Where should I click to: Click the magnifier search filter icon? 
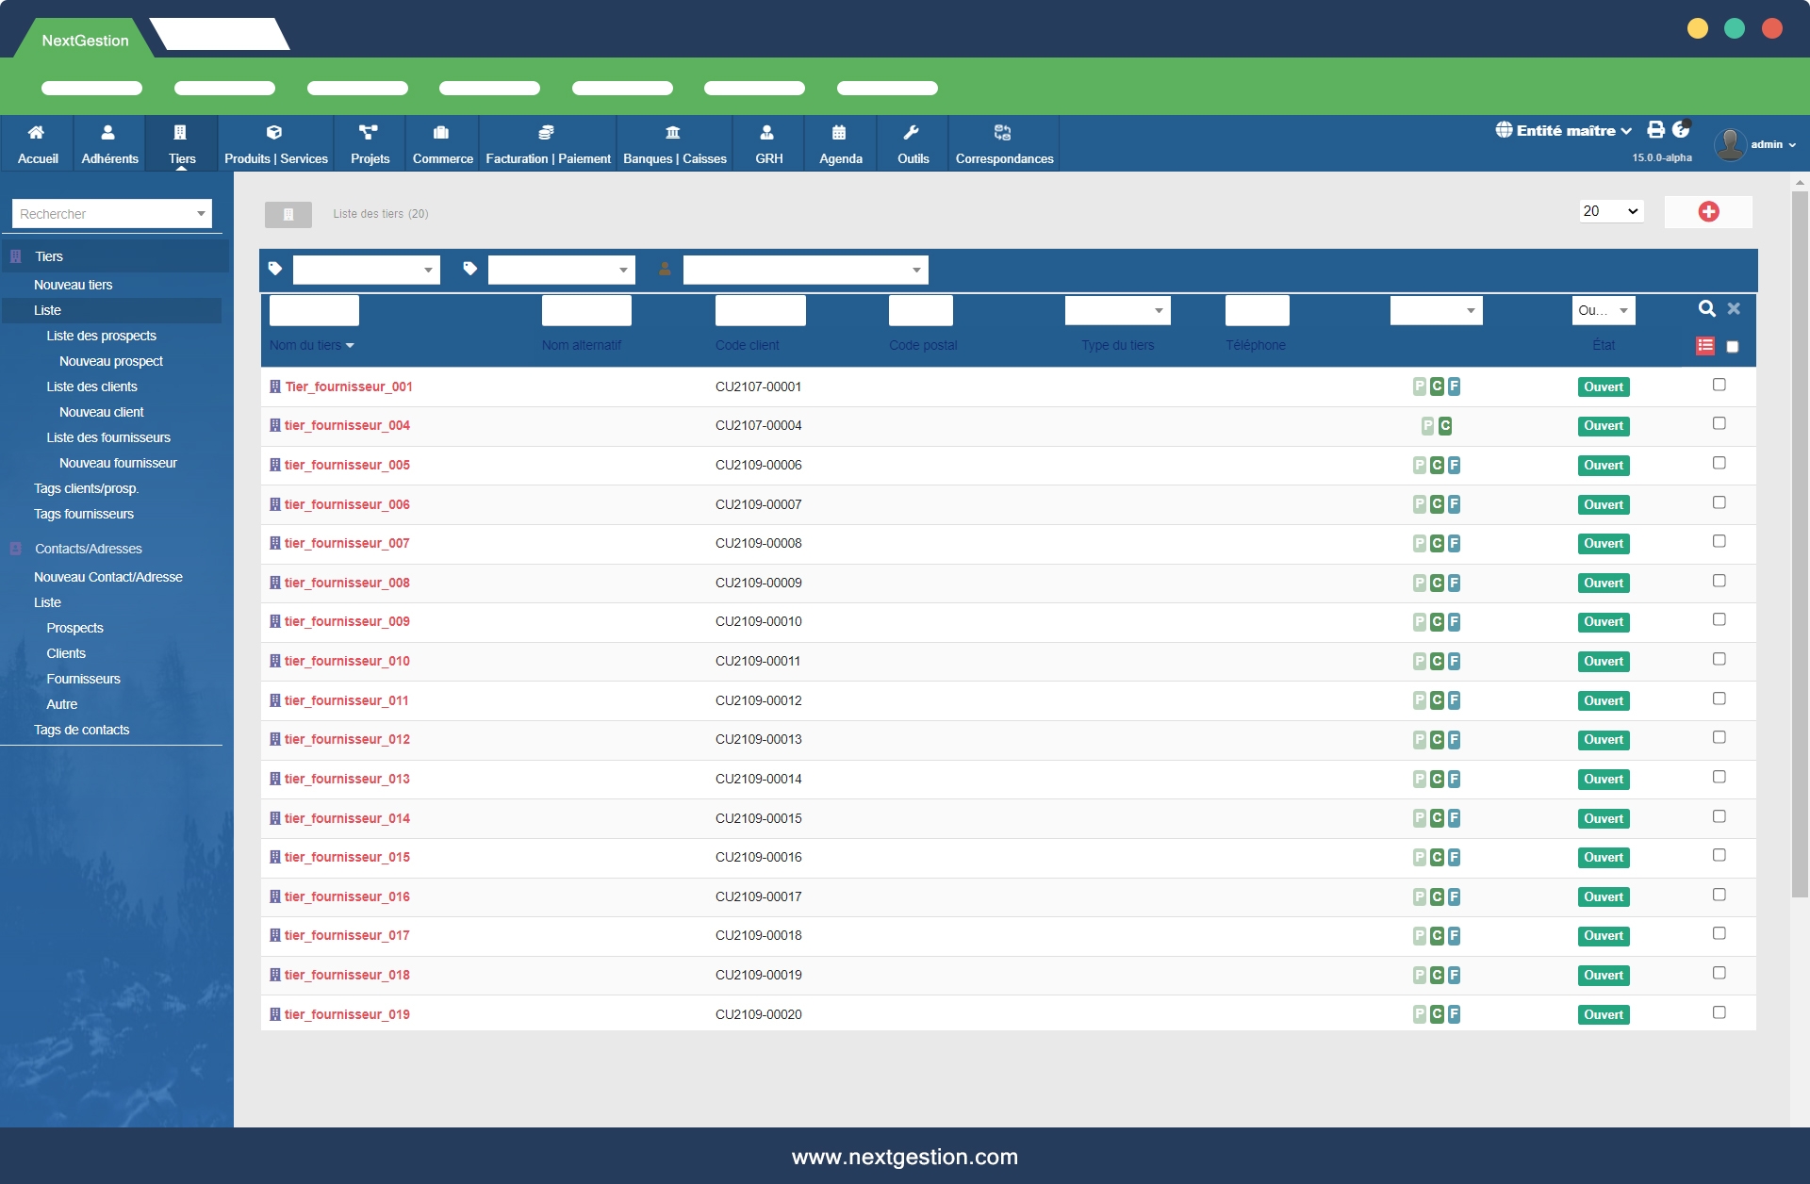[x=1706, y=309]
